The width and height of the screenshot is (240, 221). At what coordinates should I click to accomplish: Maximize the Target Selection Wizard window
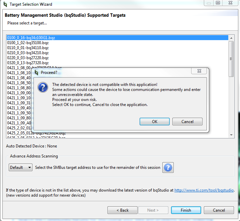pos(218,3)
